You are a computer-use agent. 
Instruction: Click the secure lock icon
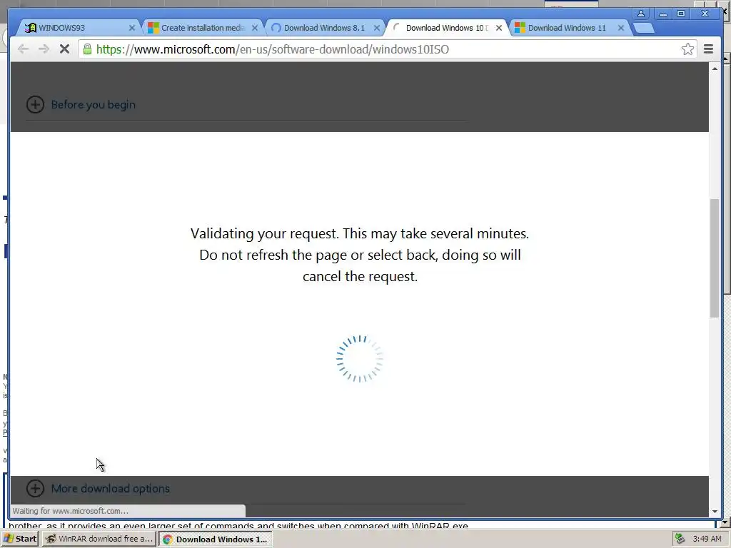point(87,49)
